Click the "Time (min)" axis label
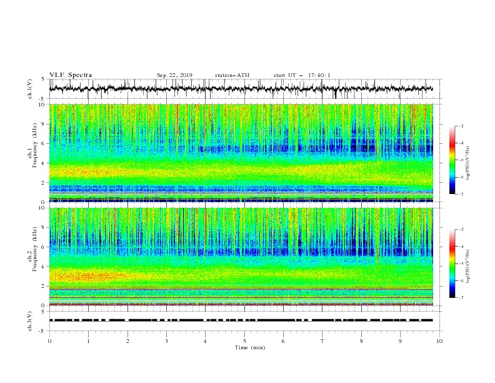495x383 pixels. click(250, 347)
